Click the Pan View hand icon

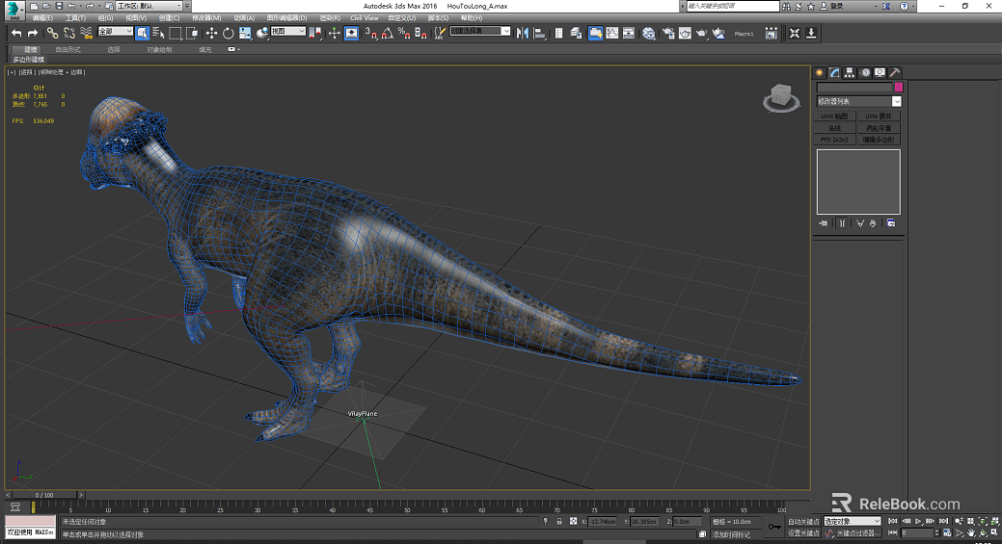(971, 532)
